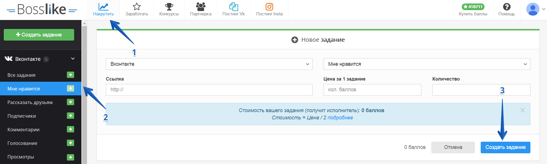
Task: Click the Отмена button
Action: [453, 147]
